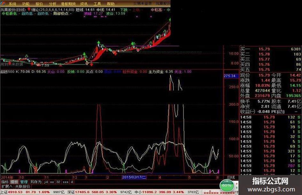Open the 港股期货 menu
This screenshot has height=195, width=302.
pyautogui.click(x=68, y=4)
